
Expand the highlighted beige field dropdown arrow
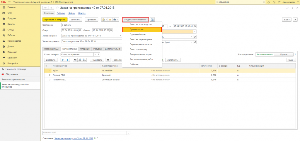pyautogui.click(x=195, y=31)
